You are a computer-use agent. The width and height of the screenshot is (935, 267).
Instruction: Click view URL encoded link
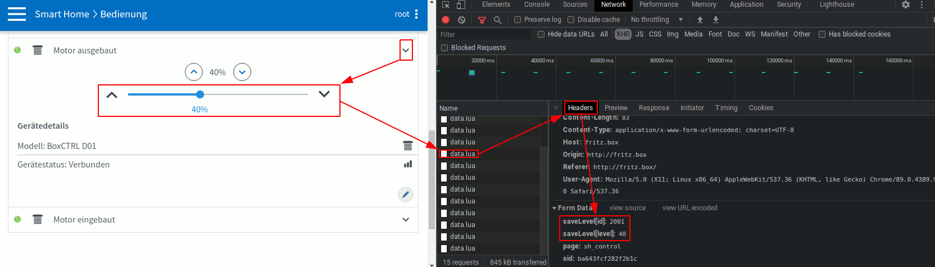(x=689, y=208)
